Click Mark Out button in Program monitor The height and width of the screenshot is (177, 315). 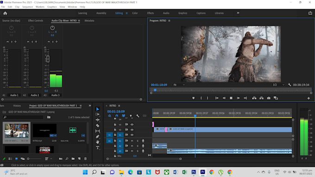point(208,98)
